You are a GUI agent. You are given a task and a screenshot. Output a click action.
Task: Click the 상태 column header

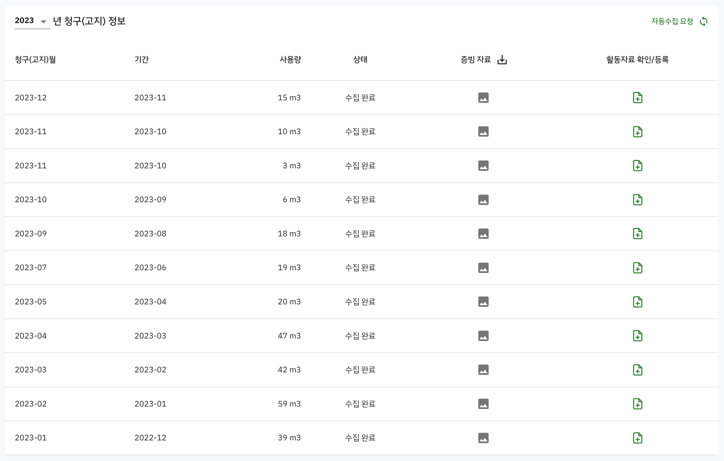point(360,60)
